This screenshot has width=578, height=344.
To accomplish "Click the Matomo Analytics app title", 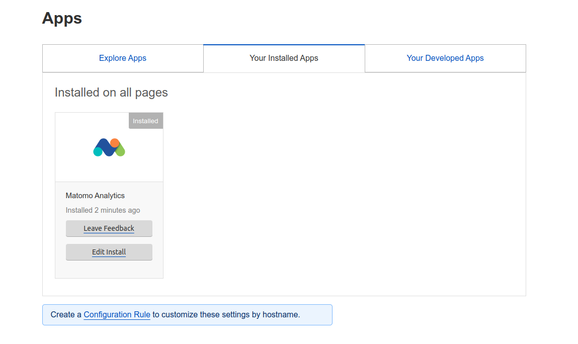I will click(x=95, y=196).
